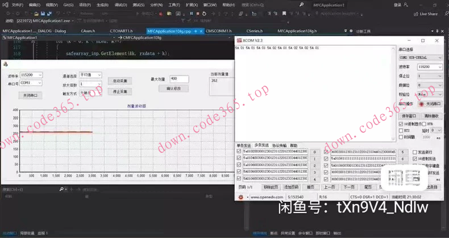Viewport: 449px width, 238px height.
Task: Click the red port status indicator in XCOM
Action: tap(421, 104)
